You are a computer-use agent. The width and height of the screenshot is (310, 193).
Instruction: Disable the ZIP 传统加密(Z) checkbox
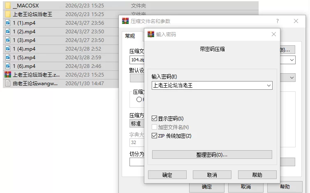pos(155,136)
